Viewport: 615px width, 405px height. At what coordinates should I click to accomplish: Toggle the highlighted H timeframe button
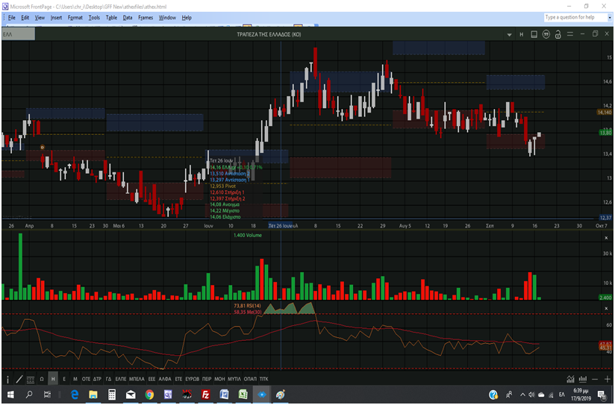pyautogui.click(x=53, y=379)
